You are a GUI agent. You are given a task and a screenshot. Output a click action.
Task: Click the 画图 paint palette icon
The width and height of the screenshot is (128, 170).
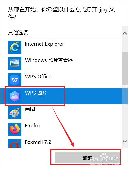pyautogui.click(x=15, y=113)
